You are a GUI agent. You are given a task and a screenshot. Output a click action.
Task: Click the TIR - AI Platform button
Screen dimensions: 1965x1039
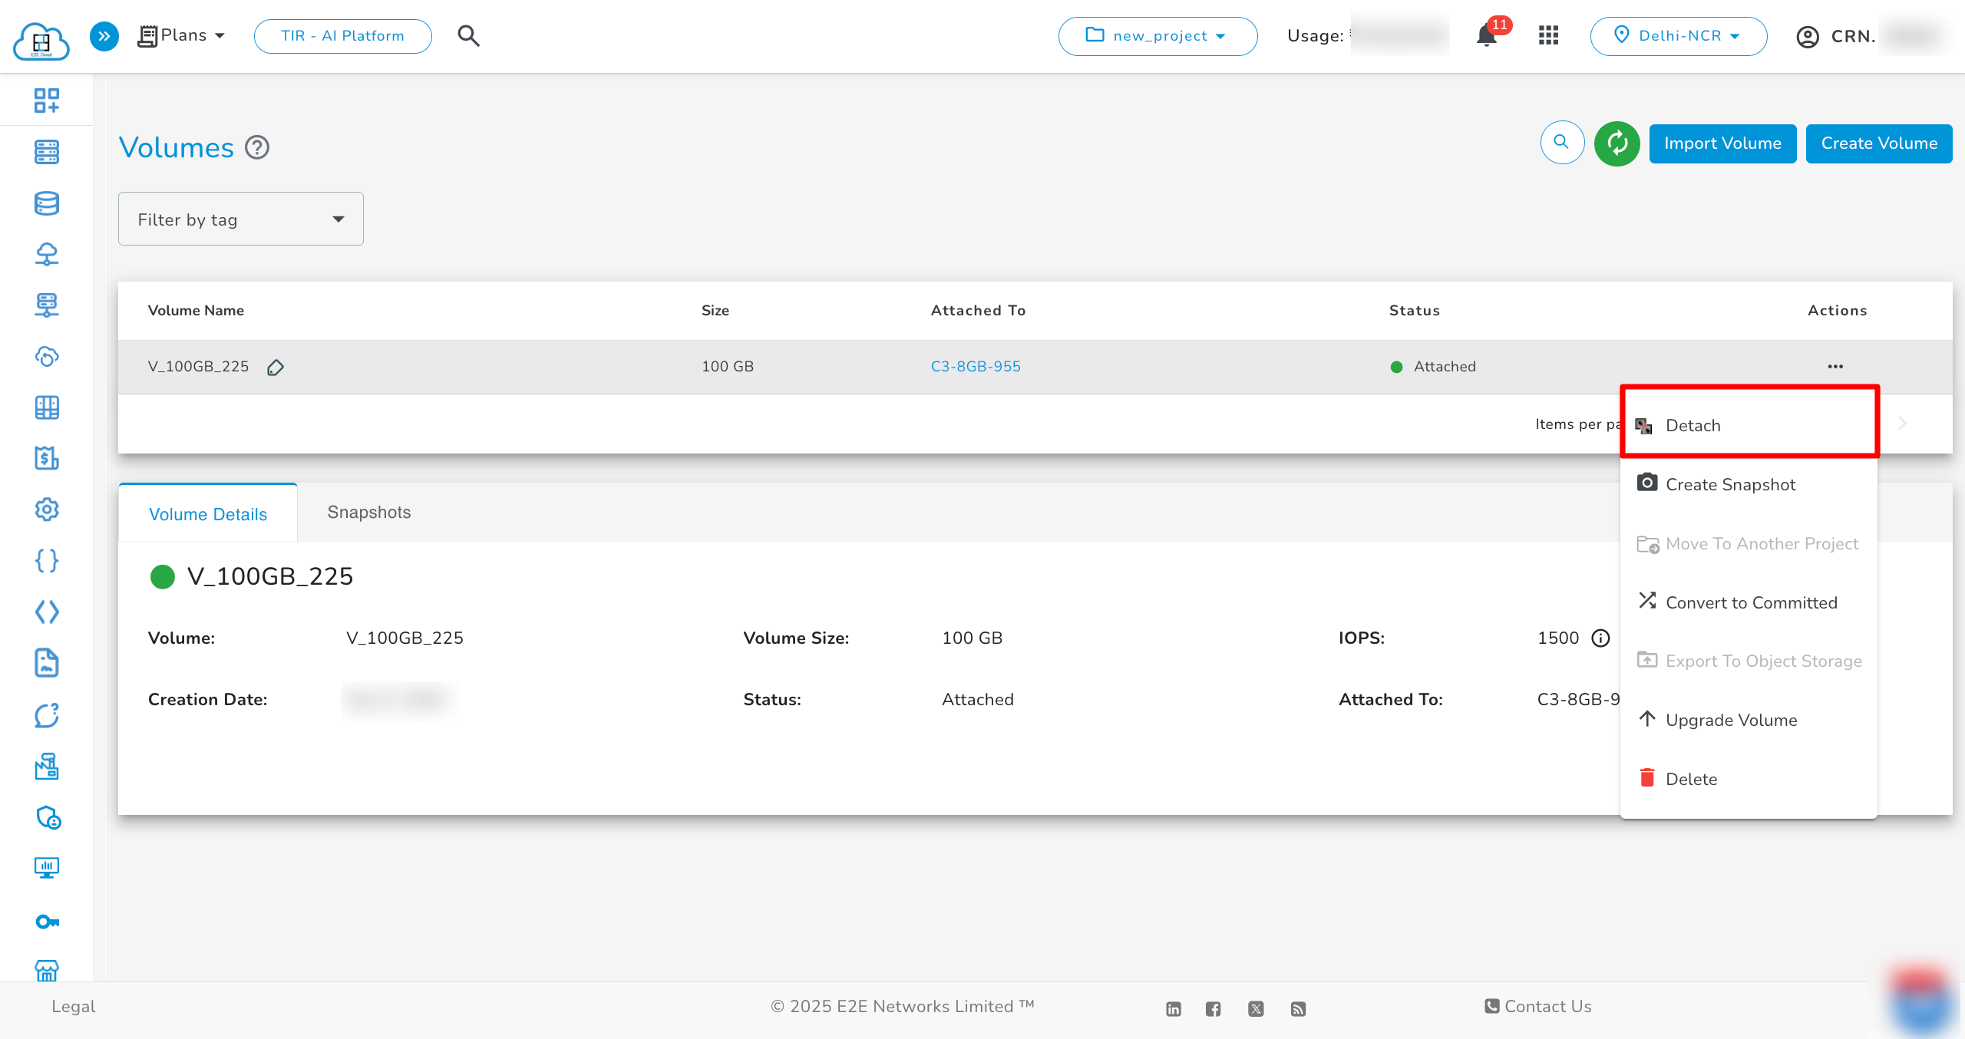click(x=342, y=36)
